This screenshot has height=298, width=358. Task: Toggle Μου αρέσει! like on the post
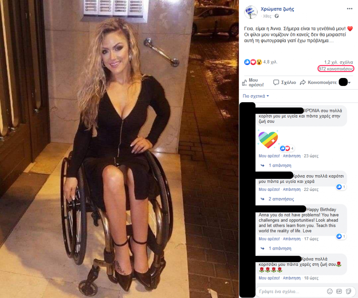253,83
